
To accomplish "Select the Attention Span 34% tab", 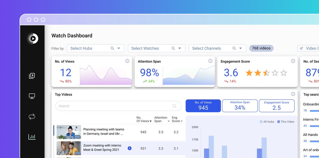I will (240, 106).
